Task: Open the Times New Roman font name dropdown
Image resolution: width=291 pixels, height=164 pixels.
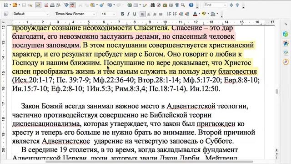Action: point(94,14)
